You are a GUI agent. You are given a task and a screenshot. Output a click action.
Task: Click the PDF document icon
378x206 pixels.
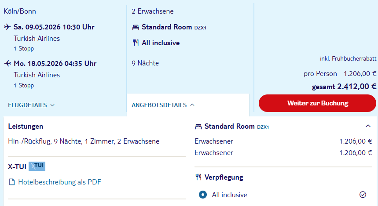click(12, 182)
